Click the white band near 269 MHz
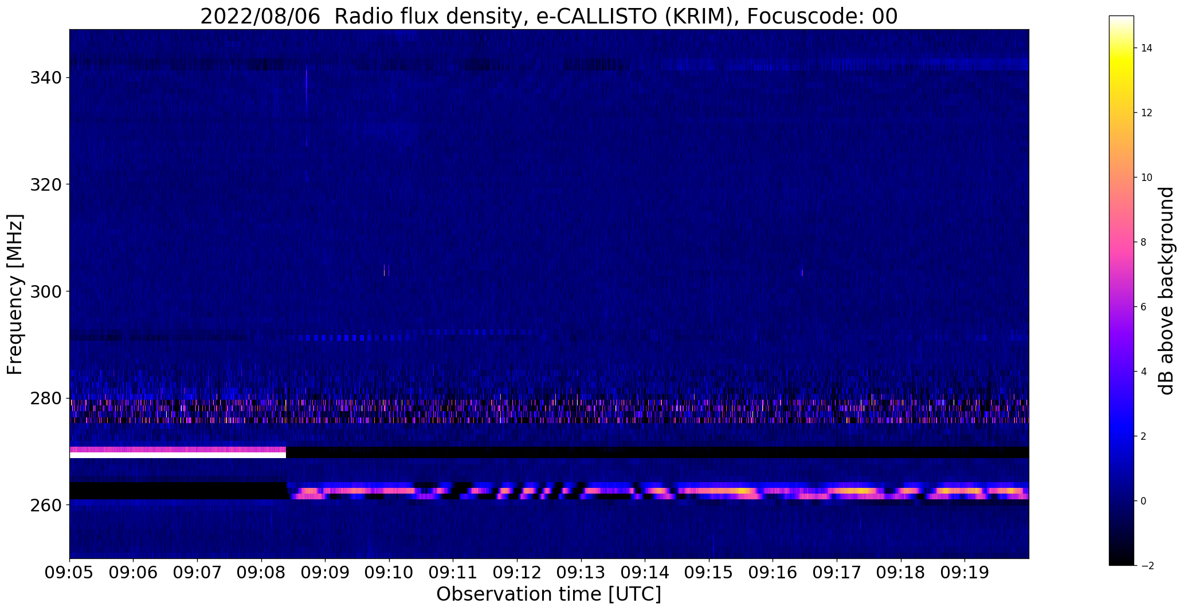Image resolution: width=1184 pixels, height=611 pixels. tap(178, 455)
